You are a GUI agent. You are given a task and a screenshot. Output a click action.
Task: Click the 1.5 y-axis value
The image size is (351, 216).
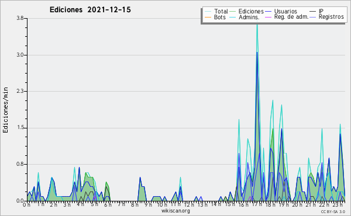click(x=20, y=128)
